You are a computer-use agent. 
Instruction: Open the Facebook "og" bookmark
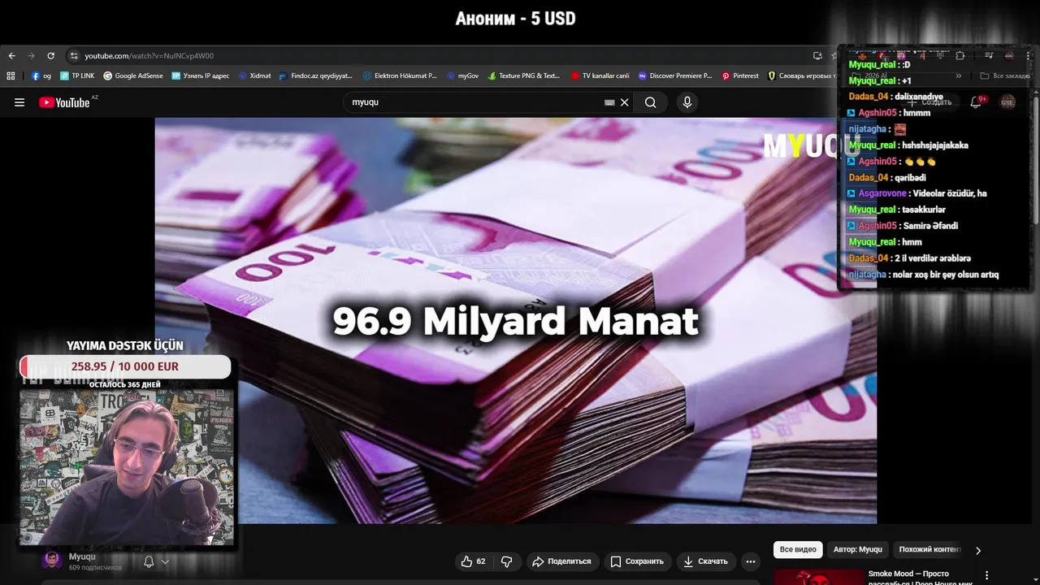point(41,76)
